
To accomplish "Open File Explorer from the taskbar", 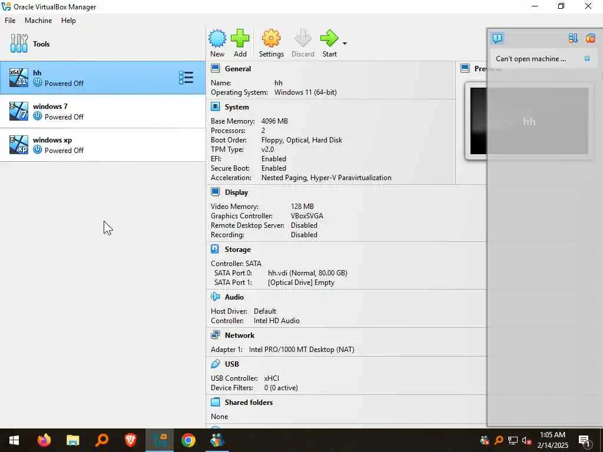I will click(x=72, y=440).
